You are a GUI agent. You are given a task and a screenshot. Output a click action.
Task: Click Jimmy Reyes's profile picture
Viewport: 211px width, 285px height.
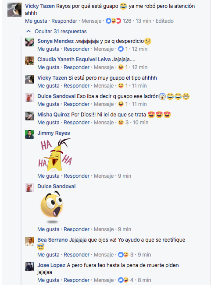(29, 134)
